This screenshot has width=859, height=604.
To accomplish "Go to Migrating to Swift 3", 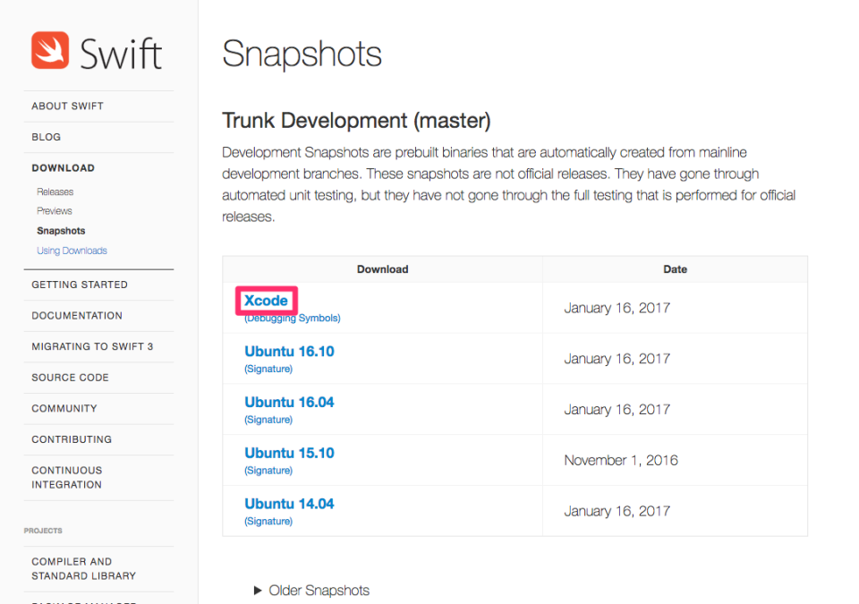I will tap(92, 346).
